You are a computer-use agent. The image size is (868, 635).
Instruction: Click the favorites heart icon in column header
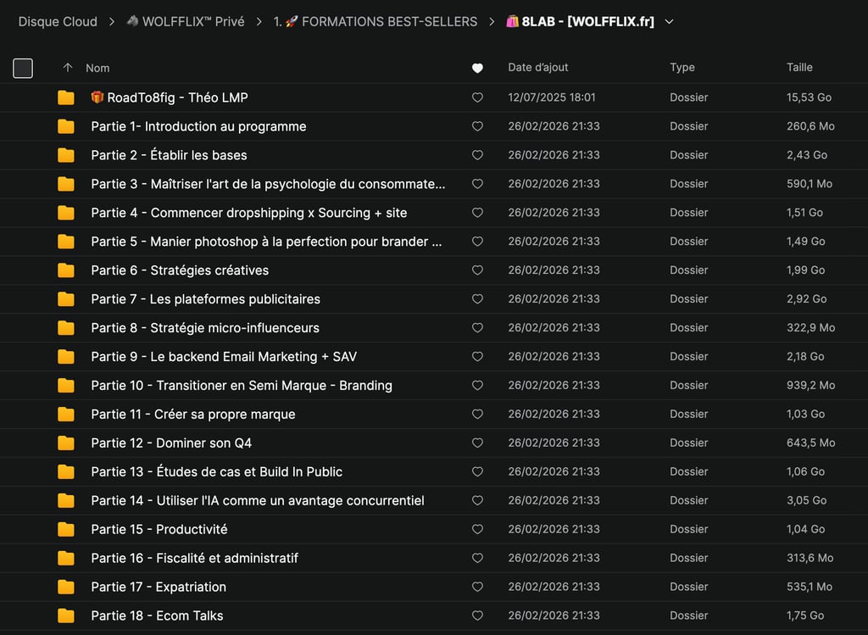477,68
